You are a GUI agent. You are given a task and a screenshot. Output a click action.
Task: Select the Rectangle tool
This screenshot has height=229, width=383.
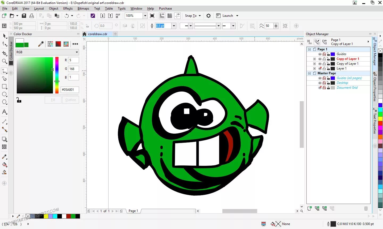point(4,87)
